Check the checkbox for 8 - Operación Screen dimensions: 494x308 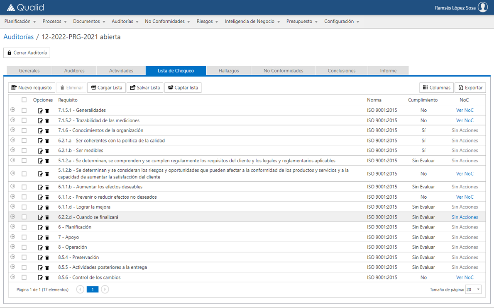(24, 247)
